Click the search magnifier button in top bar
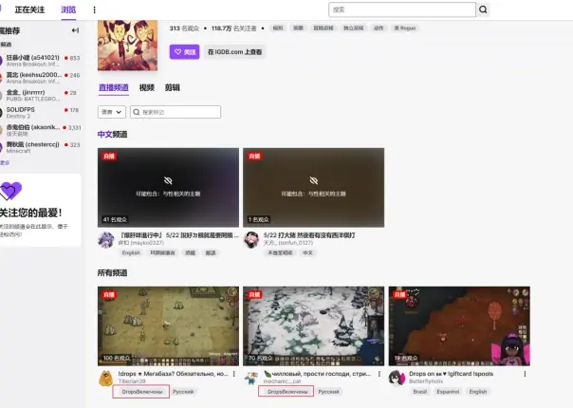573x408 pixels. click(x=483, y=9)
